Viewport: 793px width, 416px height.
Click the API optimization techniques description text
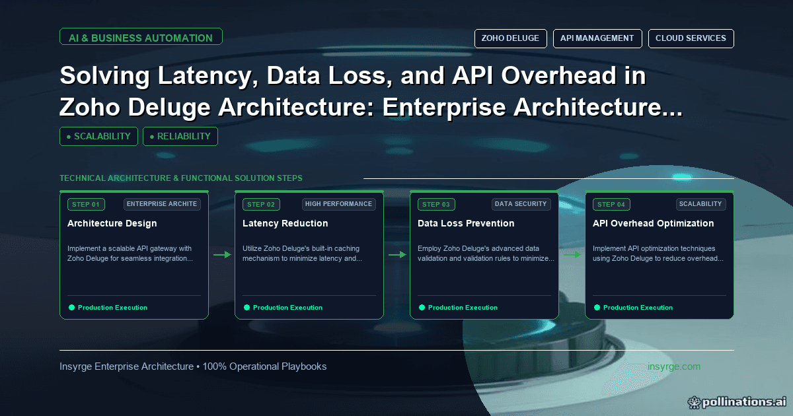tap(658, 254)
